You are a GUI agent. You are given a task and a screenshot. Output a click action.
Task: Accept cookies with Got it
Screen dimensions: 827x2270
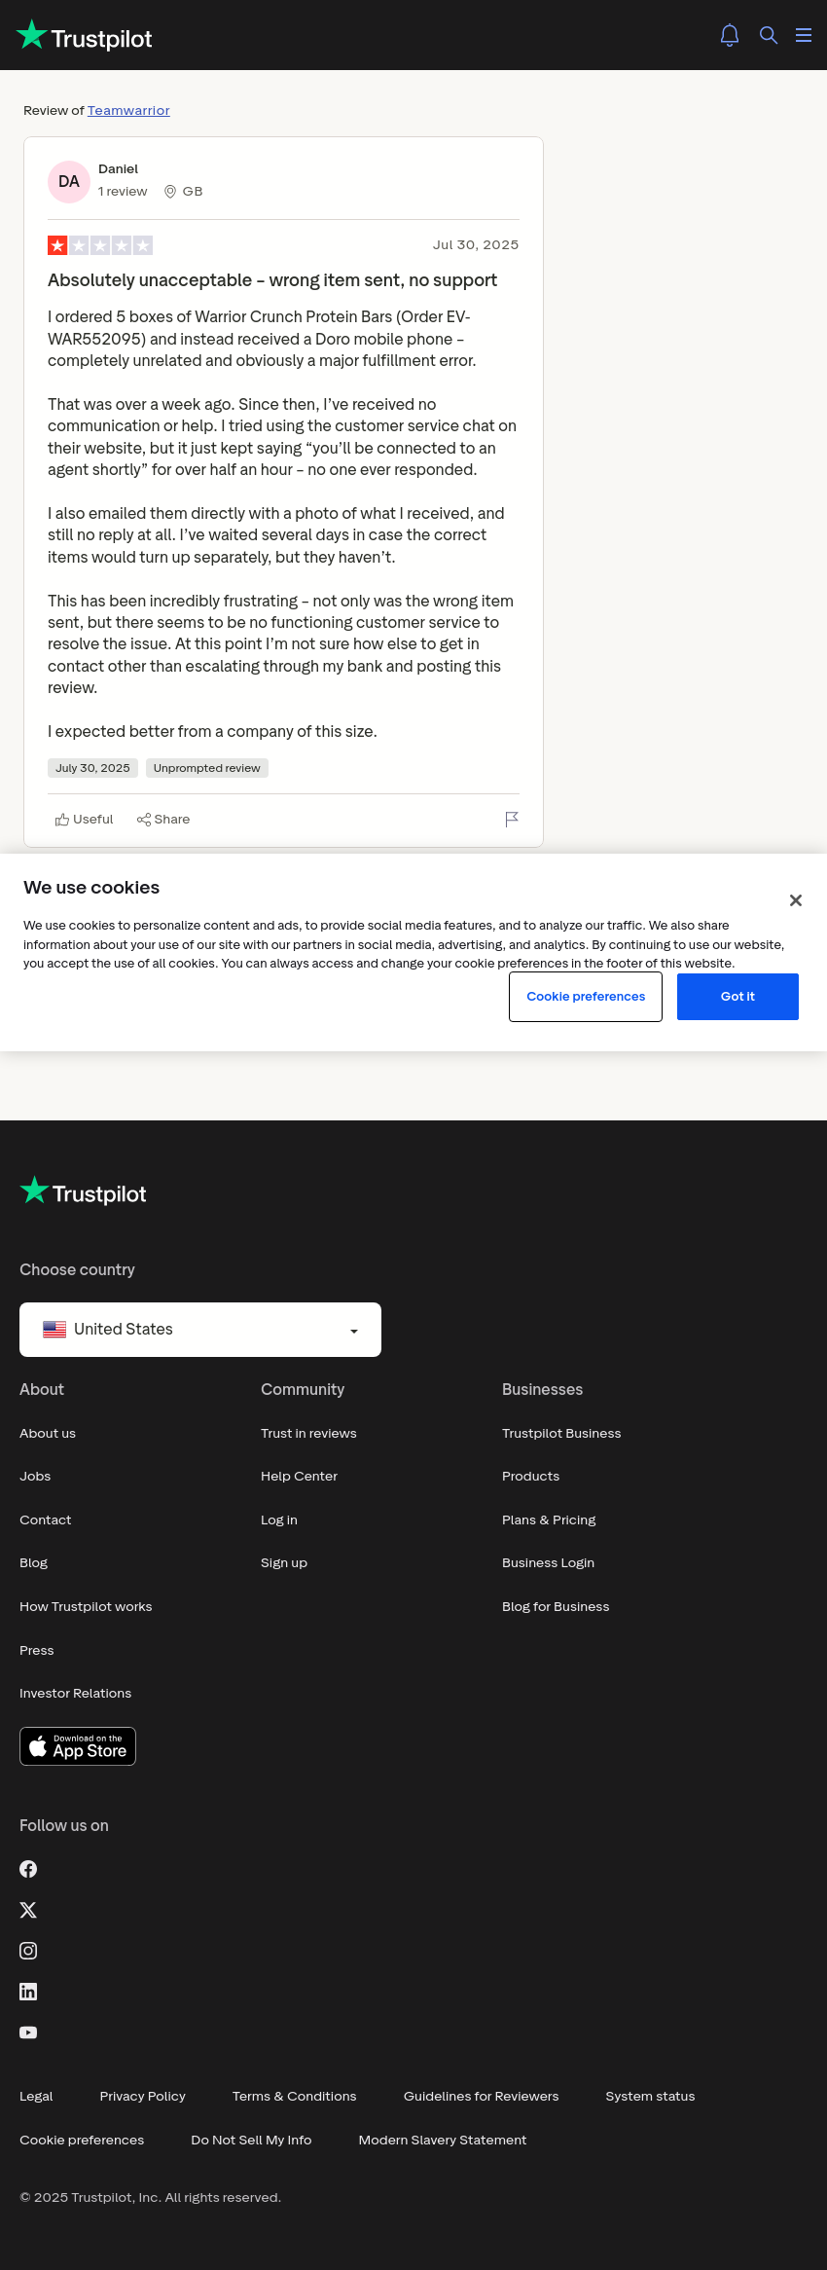coord(737,997)
